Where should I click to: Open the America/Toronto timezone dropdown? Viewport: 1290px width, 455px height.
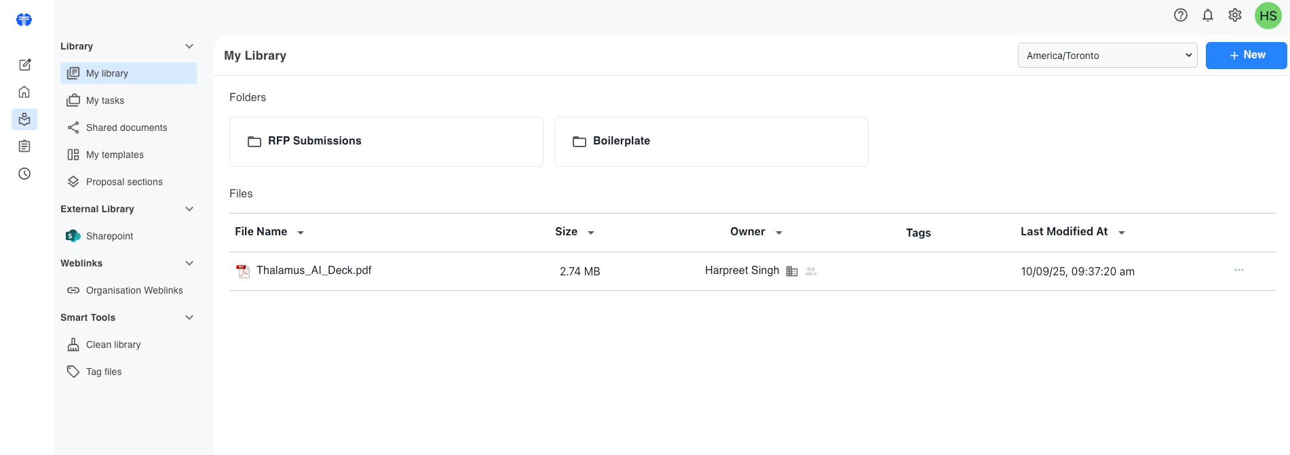1107,56
